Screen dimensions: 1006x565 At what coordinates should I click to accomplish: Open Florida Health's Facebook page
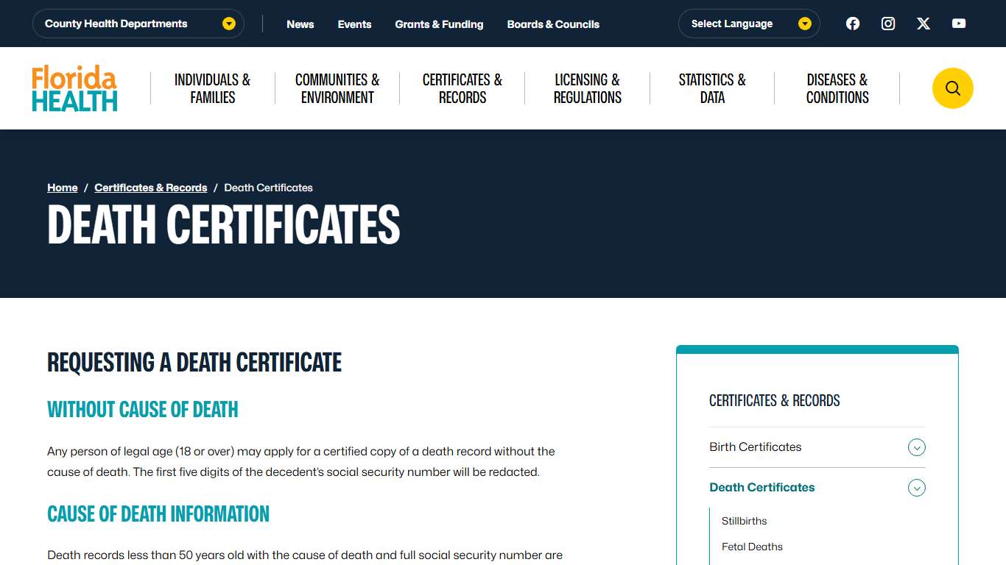(x=852, y=23)
